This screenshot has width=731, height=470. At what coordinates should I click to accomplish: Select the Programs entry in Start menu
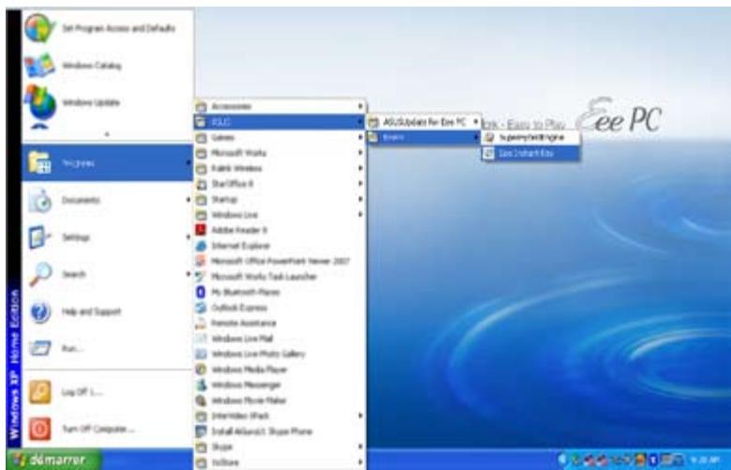click(x=108, y=162)
